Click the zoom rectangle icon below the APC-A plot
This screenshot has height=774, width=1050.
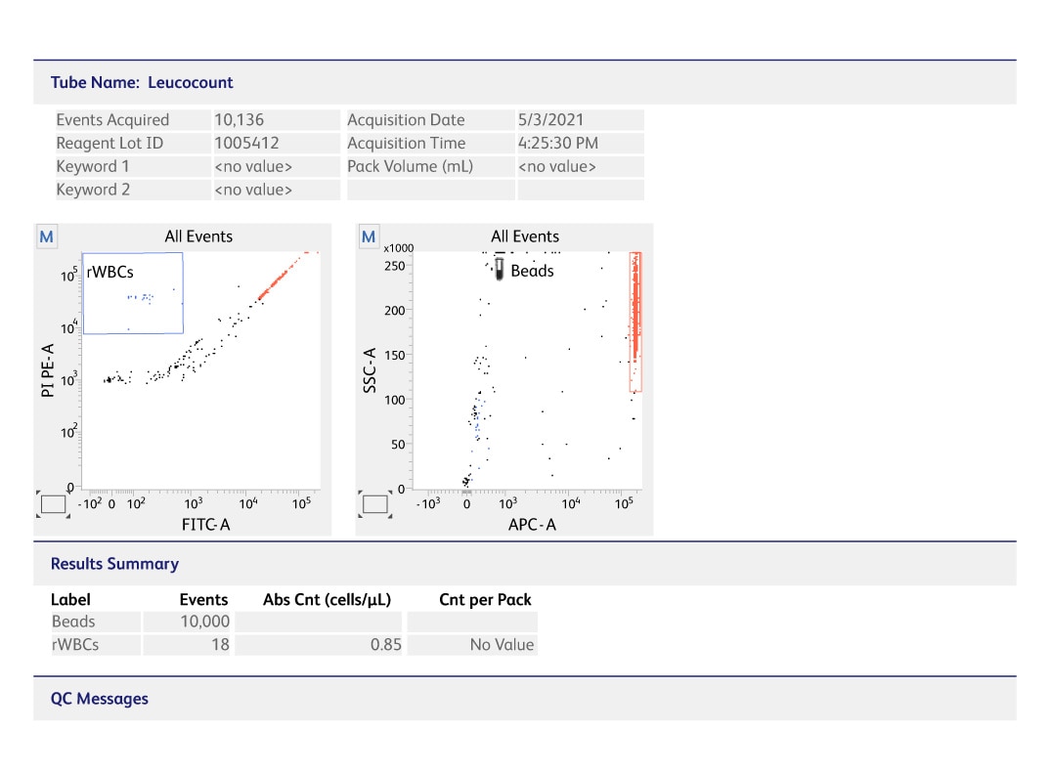pos(375,502)
